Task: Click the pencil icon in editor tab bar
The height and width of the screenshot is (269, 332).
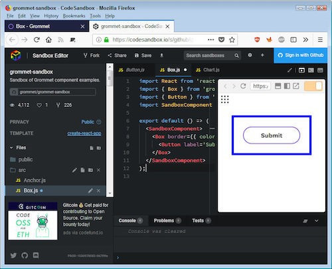Action: [290, 70]
